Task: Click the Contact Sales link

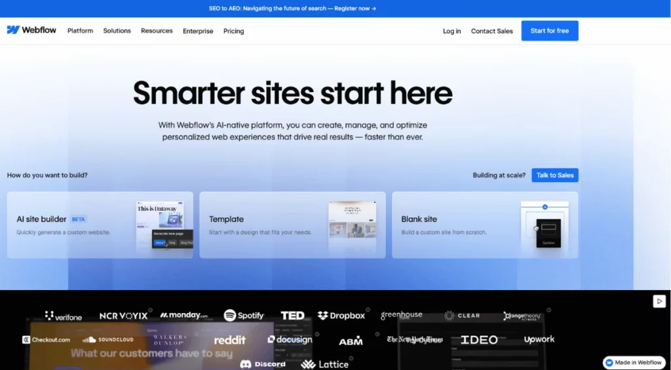Action: [x=491, y=31]
